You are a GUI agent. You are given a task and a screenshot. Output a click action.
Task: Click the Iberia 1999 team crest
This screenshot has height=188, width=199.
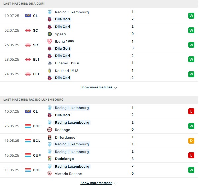(50, 41)
